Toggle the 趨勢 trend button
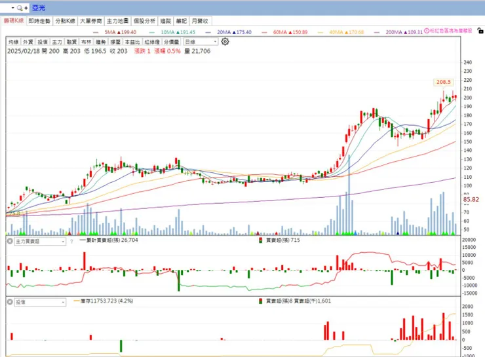This screenshot has width=485, height=357. (101, 42)
